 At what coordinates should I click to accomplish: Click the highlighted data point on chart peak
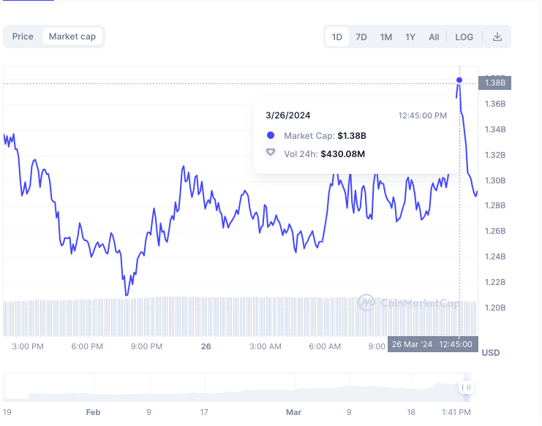(x=459, y=80)
